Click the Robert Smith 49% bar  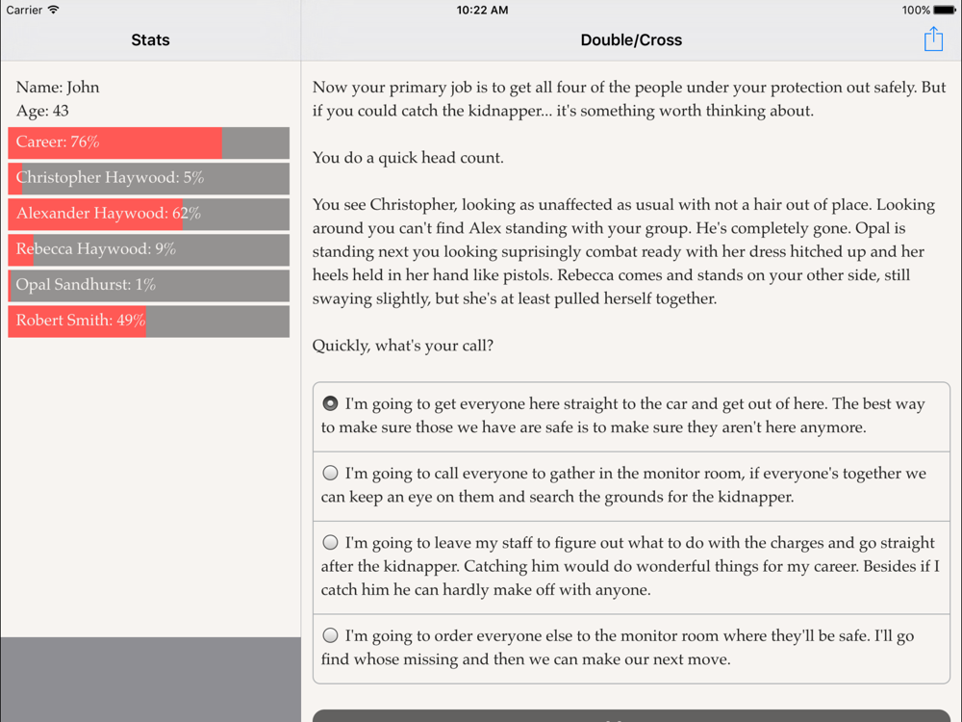click(148, 321)
